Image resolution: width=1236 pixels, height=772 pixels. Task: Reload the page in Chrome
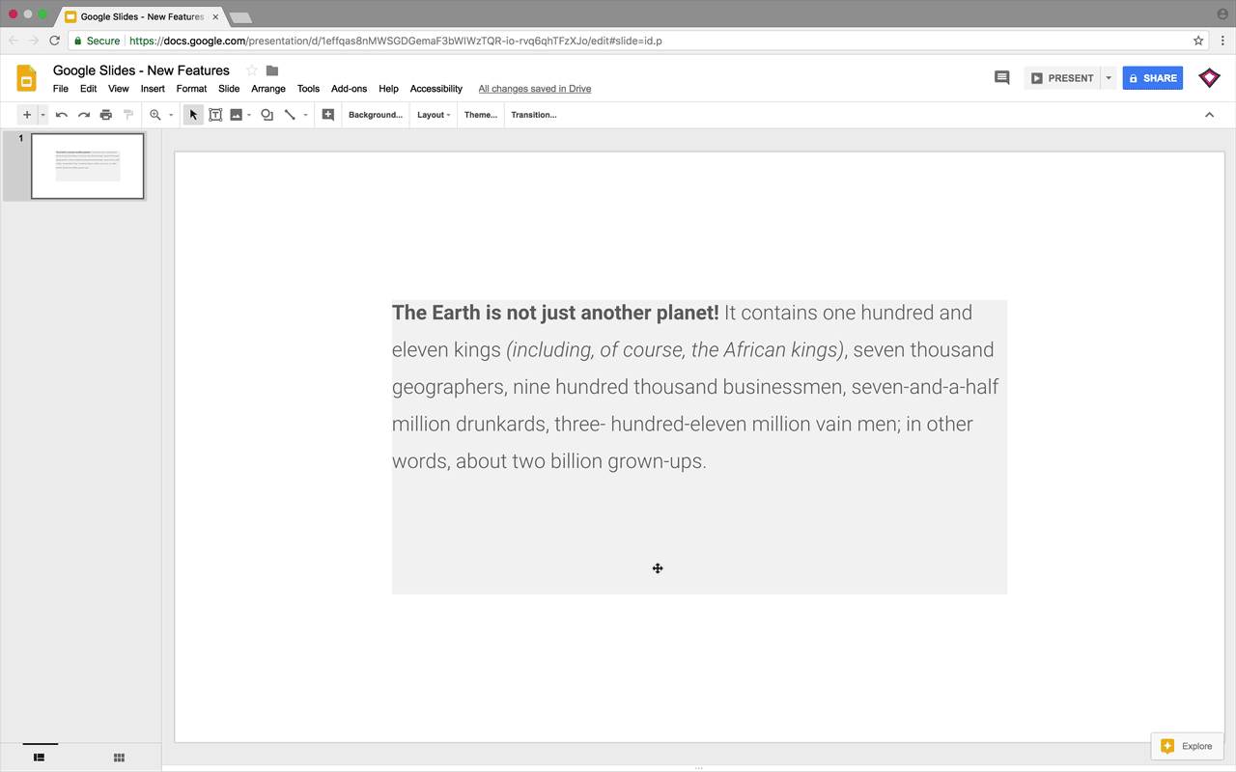point(54,41)
